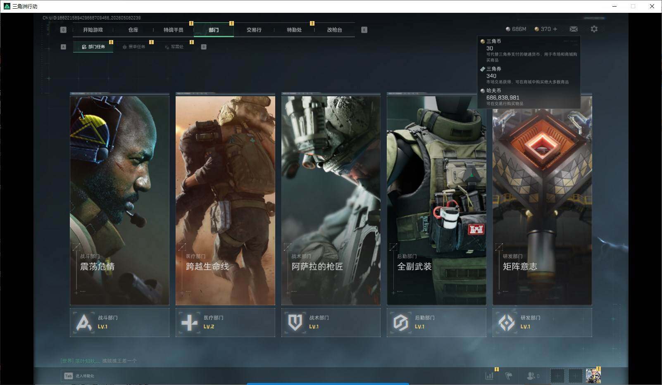Viewport: 662px width, 385px height.
Task: Click the E key icon after 改枪台
Action: click(364, 30)
